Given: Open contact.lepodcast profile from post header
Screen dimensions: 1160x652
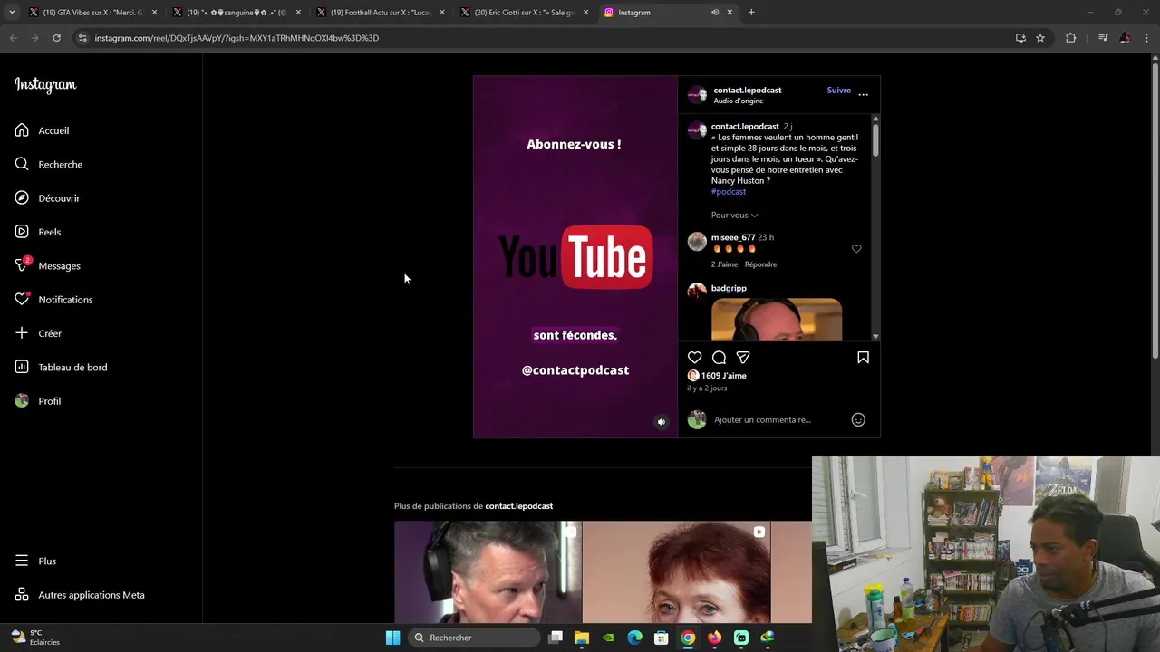Looking at the screenshot, I should [747, 90].
